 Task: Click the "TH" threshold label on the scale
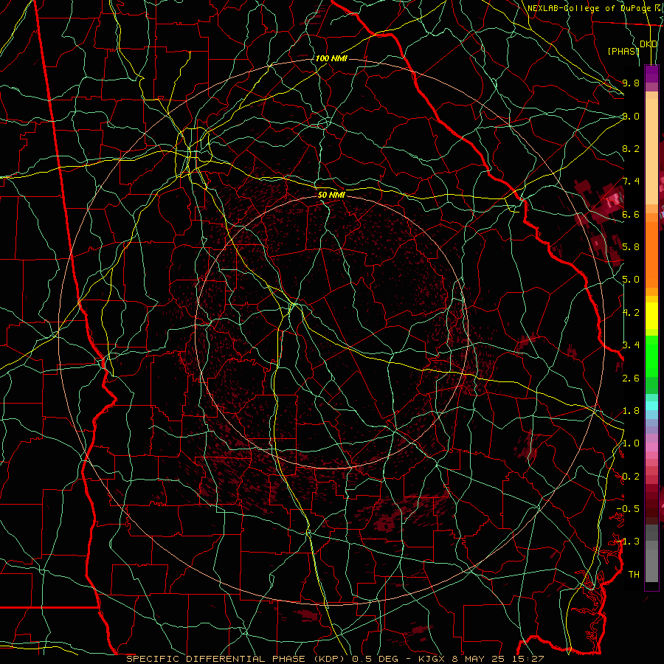[634, 574]
